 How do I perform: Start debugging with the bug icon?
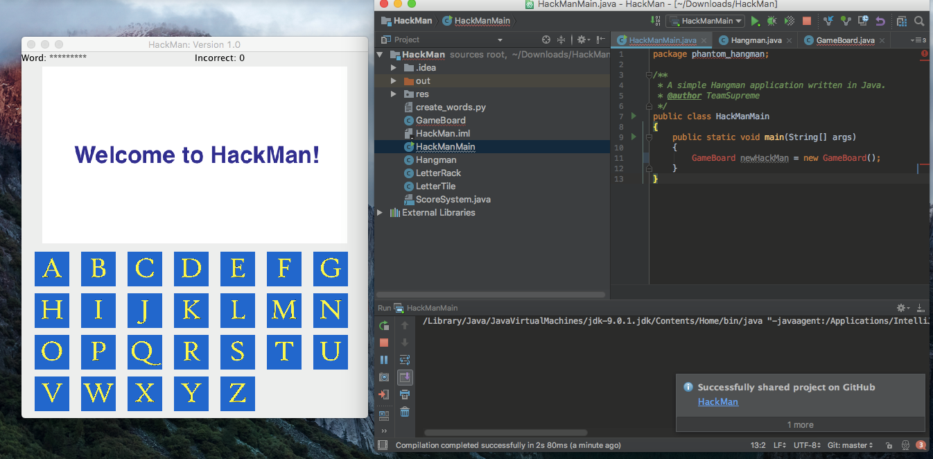click(x=772, y=21)
